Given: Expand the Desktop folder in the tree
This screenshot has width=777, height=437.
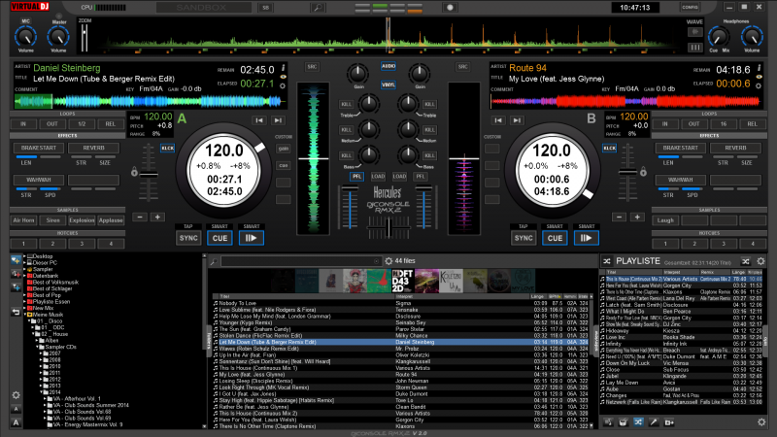Looking at the screenshot, I should click(x=25, y=256).
